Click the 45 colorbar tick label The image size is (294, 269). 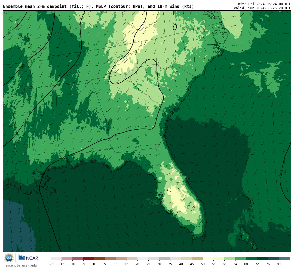192,264
